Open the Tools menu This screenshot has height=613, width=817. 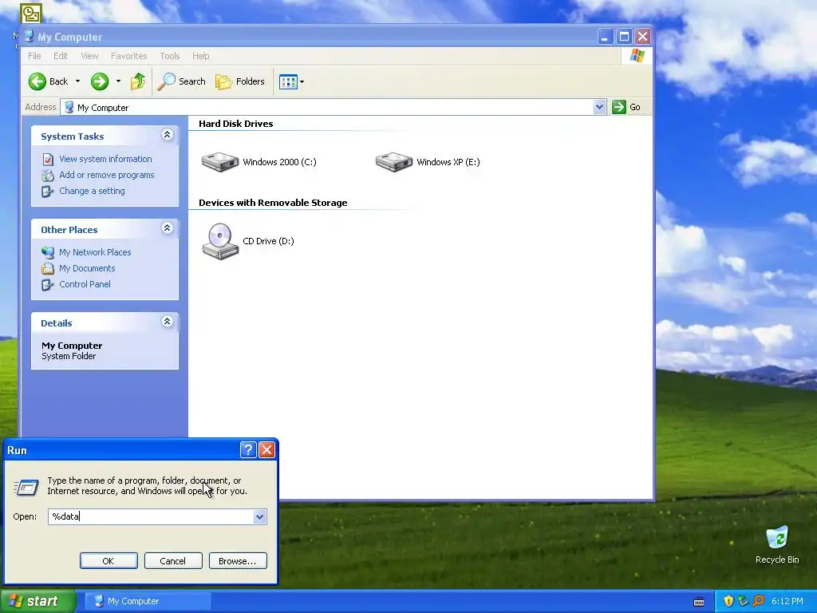(169, 56)
